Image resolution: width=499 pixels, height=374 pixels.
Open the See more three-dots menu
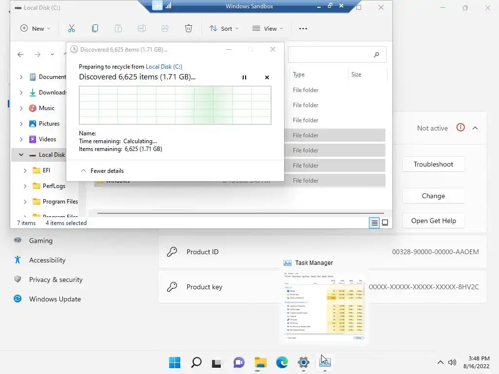[x=303, y=29]
